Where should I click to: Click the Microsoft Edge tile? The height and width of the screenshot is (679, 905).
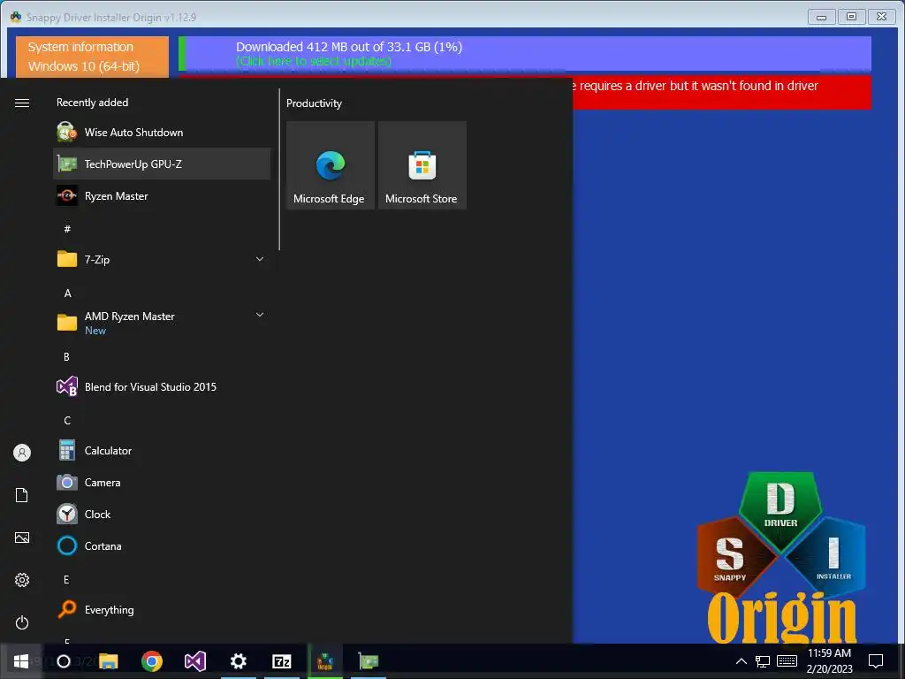click(331, 165)
